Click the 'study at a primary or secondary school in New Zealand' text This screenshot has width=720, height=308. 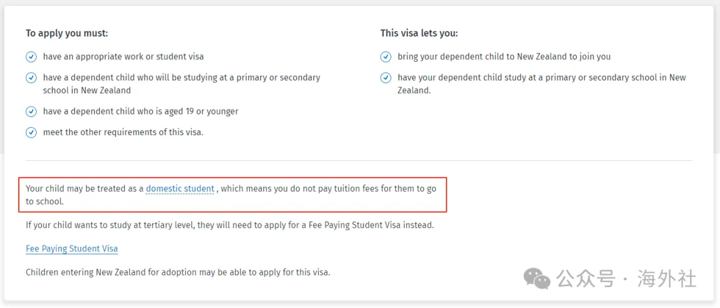click(542, 84)
